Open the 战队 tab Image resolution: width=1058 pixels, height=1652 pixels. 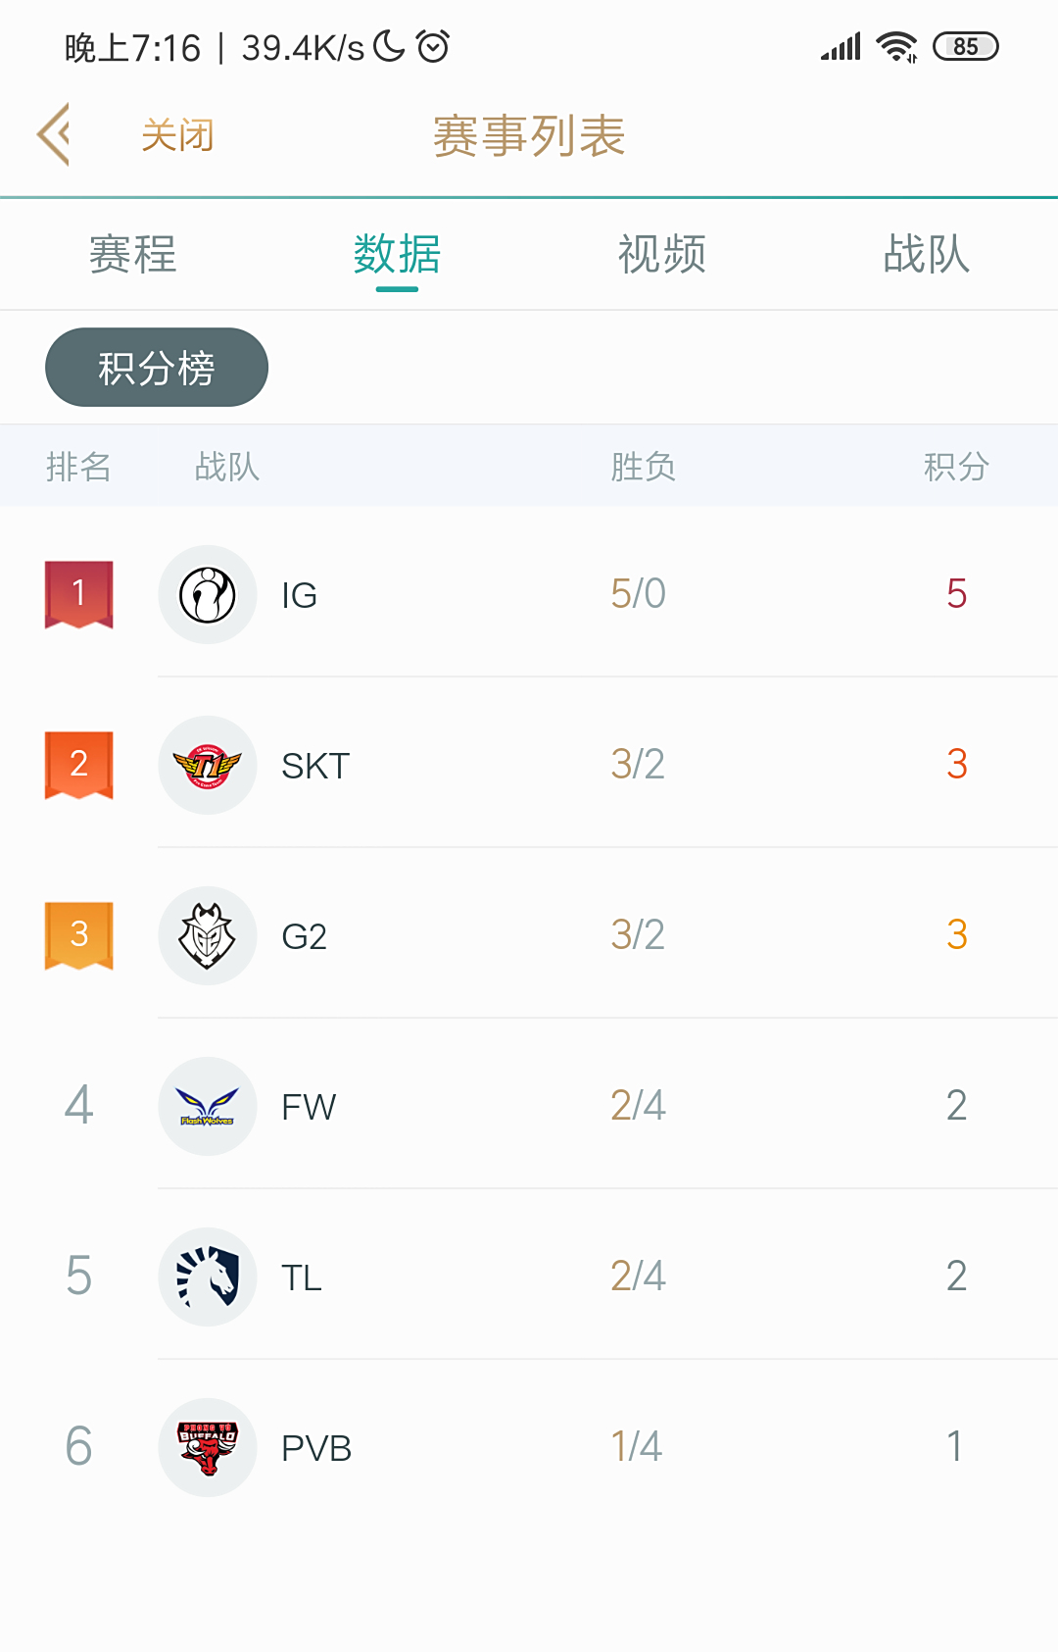pyautogui.click(x=926, y=254)
